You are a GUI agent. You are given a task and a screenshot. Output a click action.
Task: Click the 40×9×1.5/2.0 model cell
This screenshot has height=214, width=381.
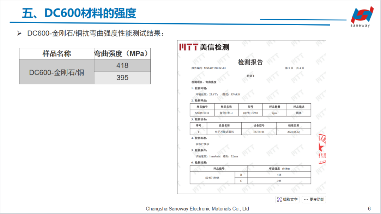point(250,113)
